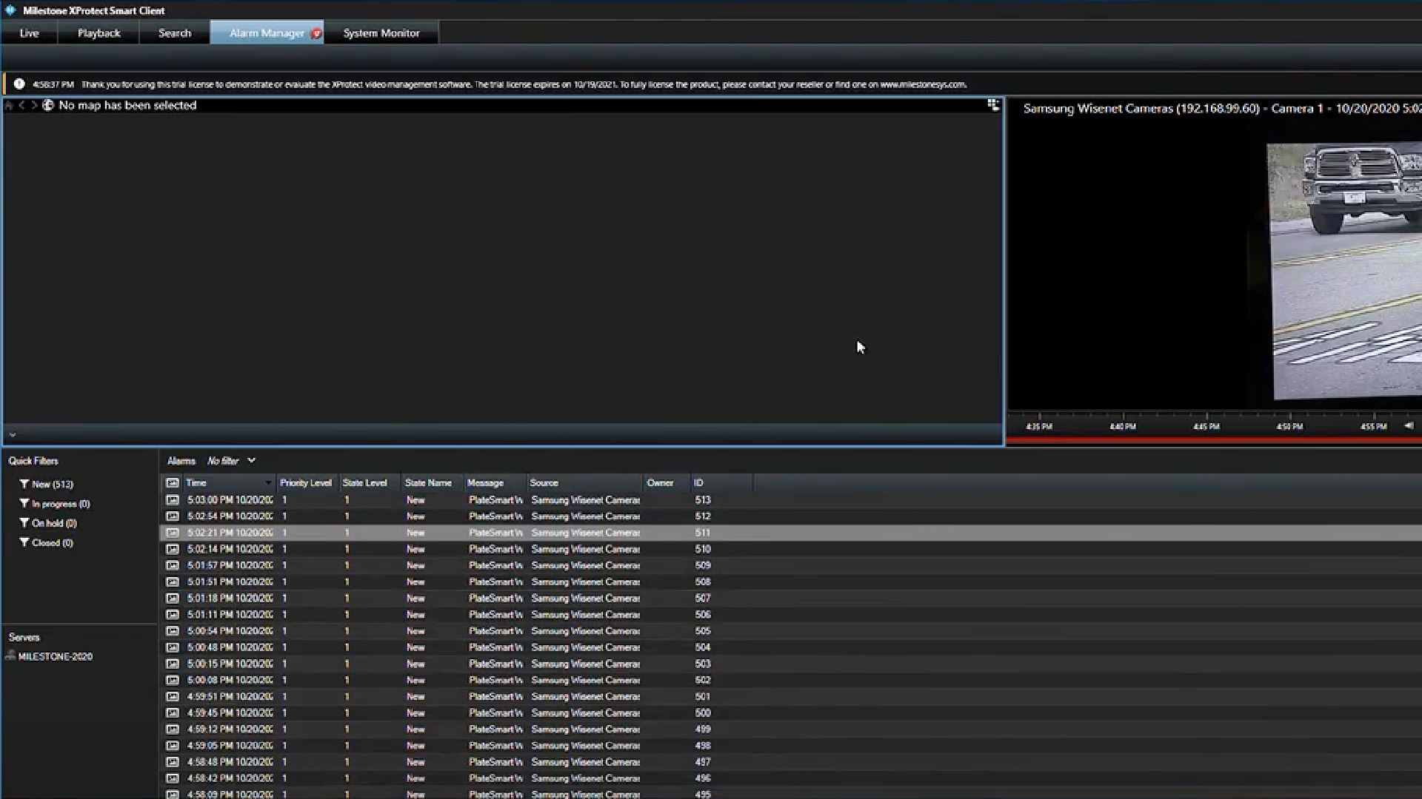Open the System Monitor tab

[381, 33]
